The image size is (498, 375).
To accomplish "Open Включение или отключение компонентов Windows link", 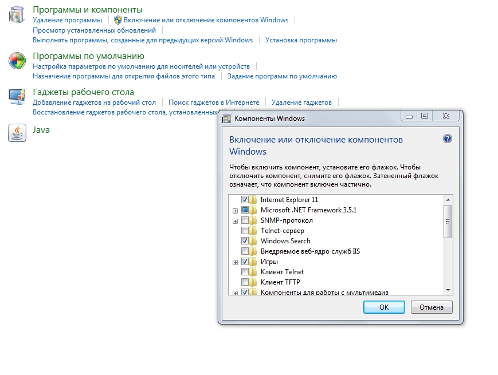I will tap(206, 20).
